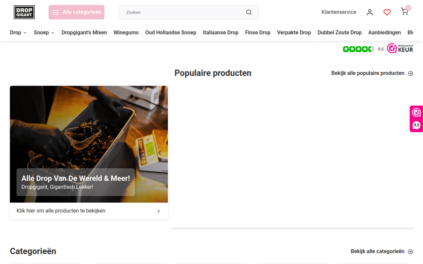This screenshot has width=423, height=264.
Task: Go to Oud Hollandse Snoep
Action: click(x=171, y=32)
